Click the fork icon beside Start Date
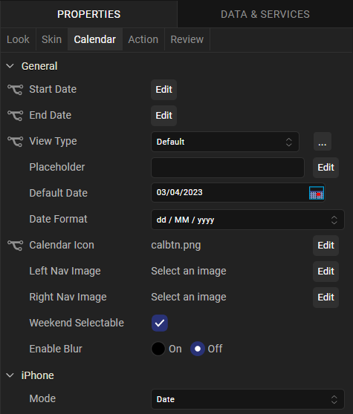Image resolution: width=353 pixels, height=414 pixels. [x=16, y=90]
